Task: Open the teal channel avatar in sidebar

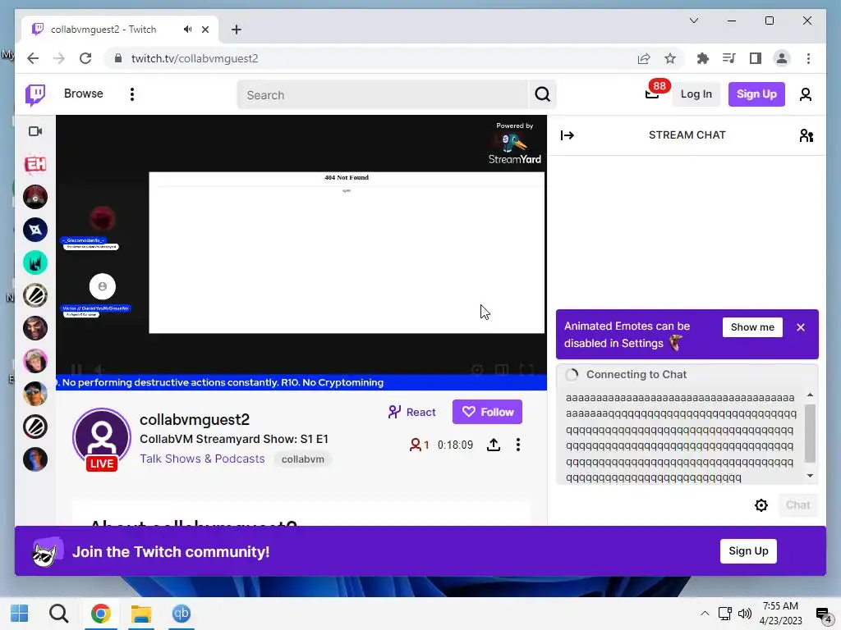Action: pyautogui.click(x=35, y=262)
